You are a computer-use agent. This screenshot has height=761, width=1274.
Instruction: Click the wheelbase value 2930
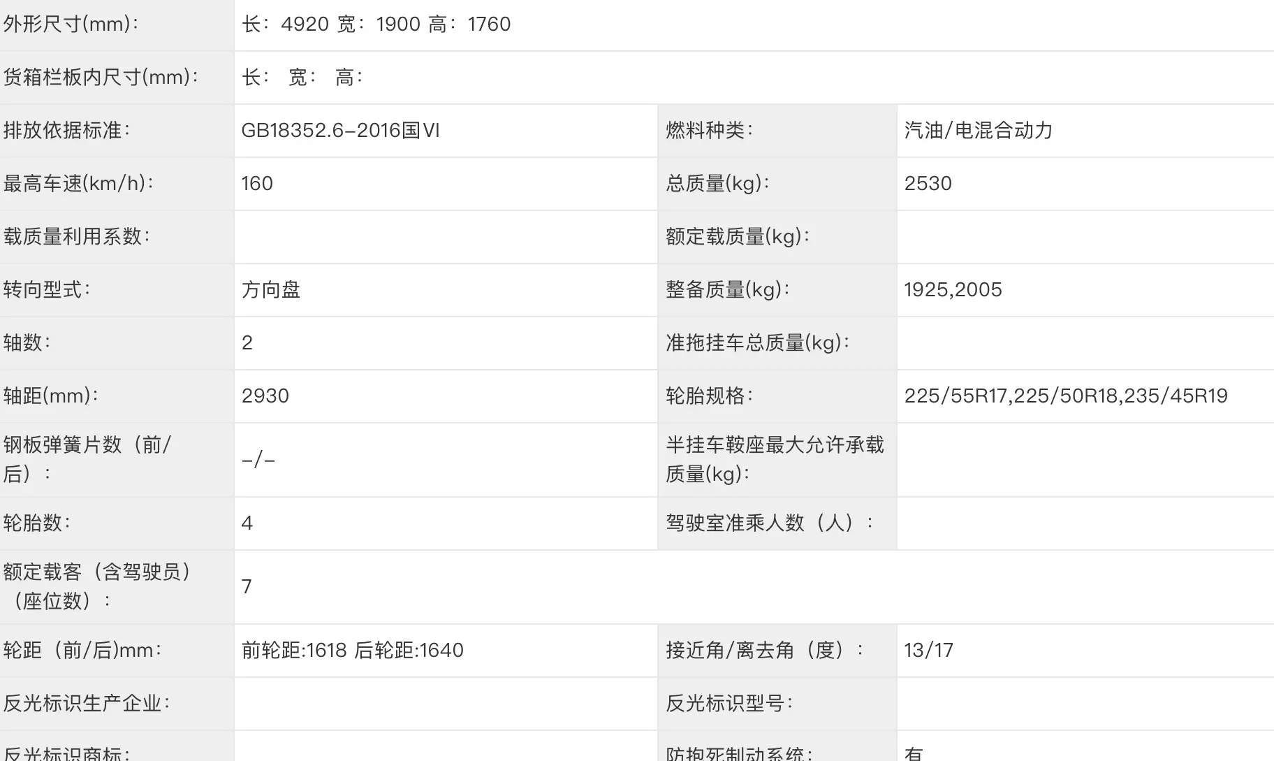[x=265, y=396]
